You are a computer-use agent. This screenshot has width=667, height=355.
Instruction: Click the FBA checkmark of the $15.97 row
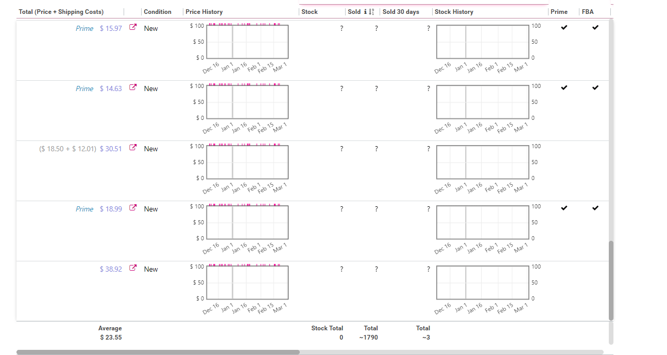(595, 27)
